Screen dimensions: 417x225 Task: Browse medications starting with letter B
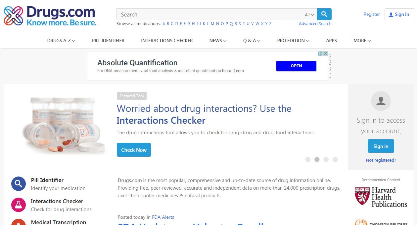168,23
